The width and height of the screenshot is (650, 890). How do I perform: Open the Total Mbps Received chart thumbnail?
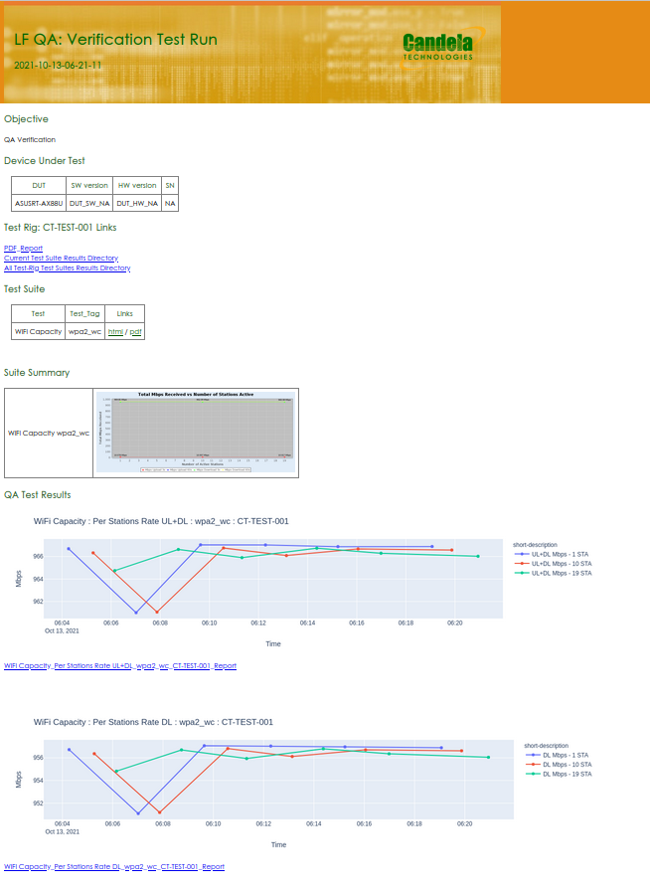196,432
